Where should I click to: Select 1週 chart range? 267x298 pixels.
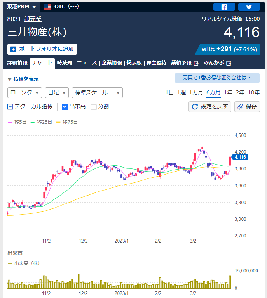(181, 93)
